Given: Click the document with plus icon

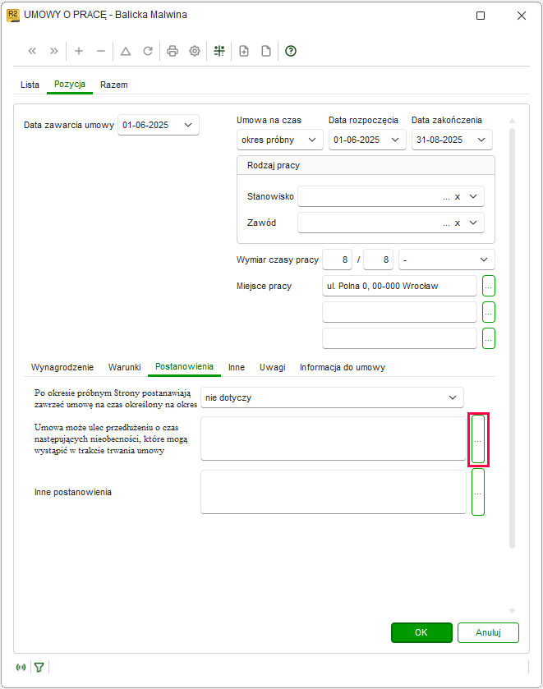Looking at the screenshot, I should [x=244, y=51].
